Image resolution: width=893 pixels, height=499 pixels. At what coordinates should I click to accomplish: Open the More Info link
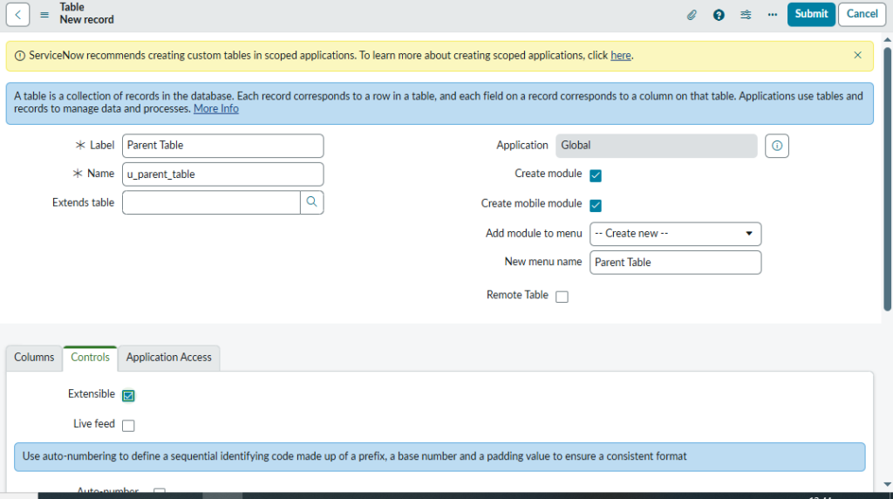(x=215, y=109)
